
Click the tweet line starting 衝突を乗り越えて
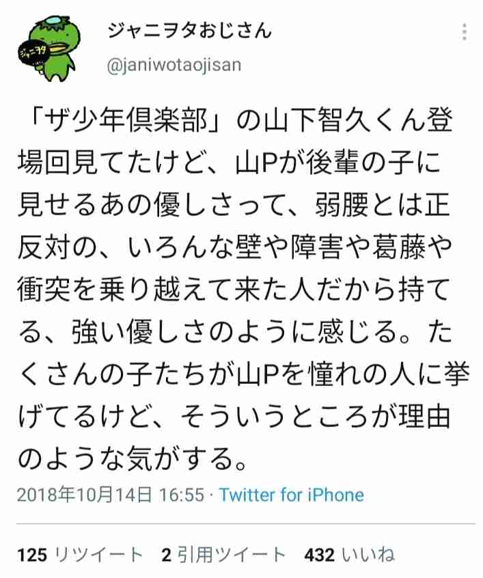click(x=234, y=290)
